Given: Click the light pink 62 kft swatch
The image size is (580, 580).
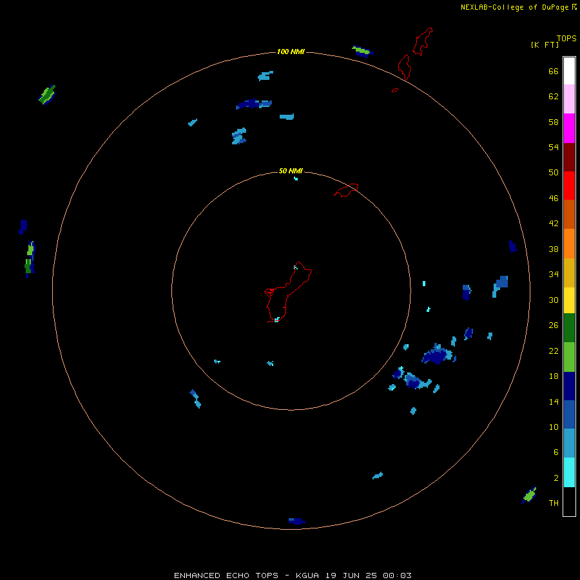Looking at the screenshot, I should pos(569,99).
